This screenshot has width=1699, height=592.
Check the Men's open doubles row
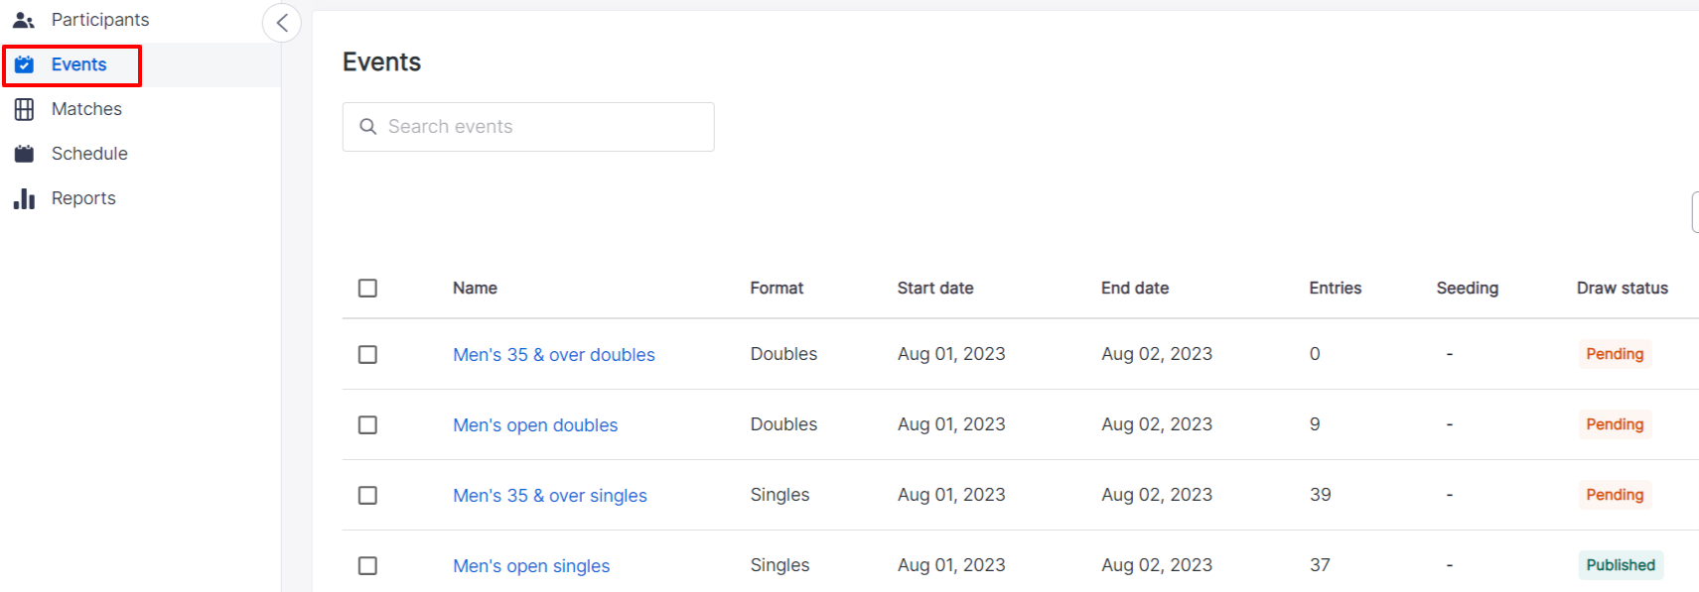tap(367, 424)
